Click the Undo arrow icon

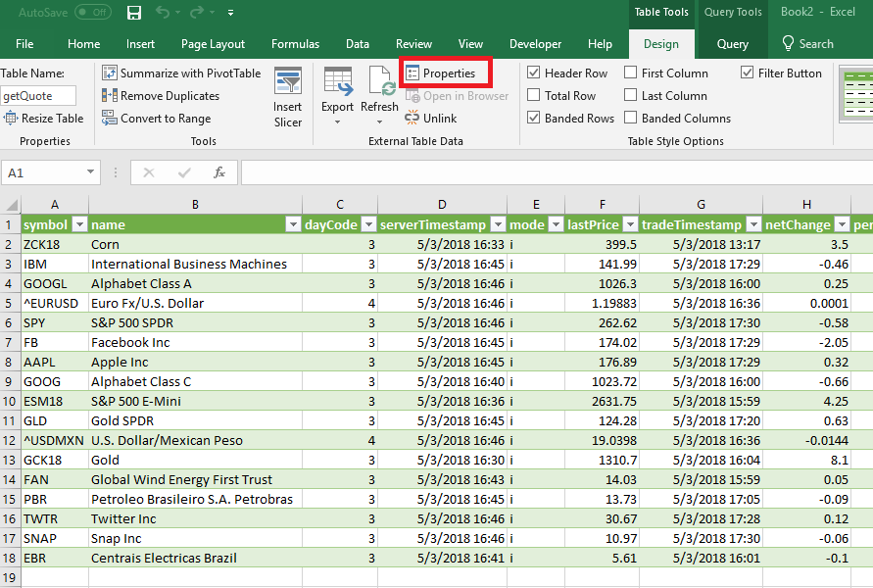click(163, 12)
